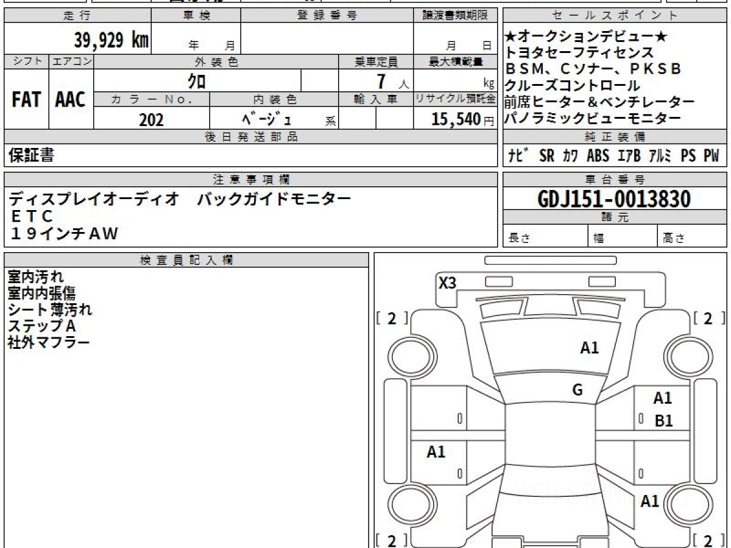
Task: Click the 39,929 km mileage value
Action: pyautogui.click(x=111, y=40)
